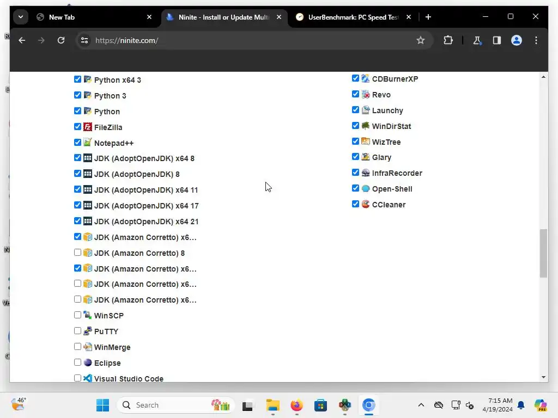Click the JDK (AdoptOpenJDK) x64 17 label
This screenshot has height=418, width=558.
146,205
